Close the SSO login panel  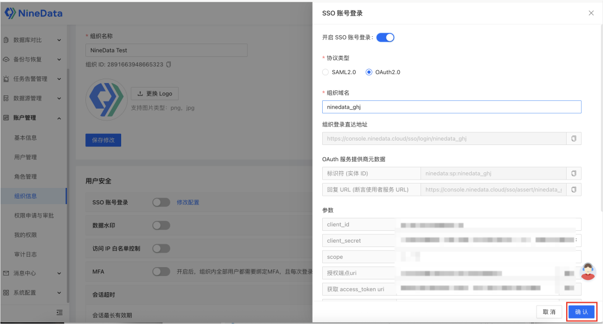point(591,13)
